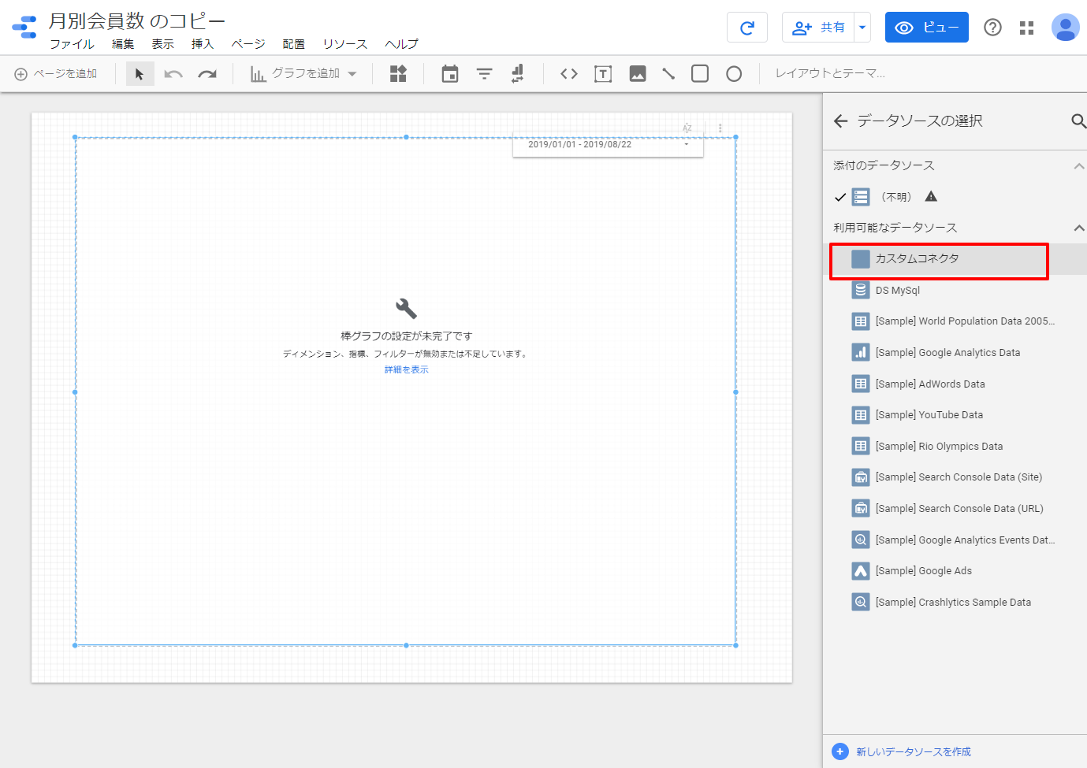
Task: Click the ビュー button
Action: [926, 28]
